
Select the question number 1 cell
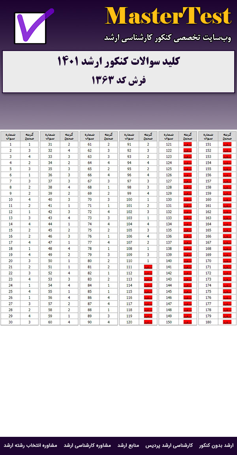click(x=11, y=145)
